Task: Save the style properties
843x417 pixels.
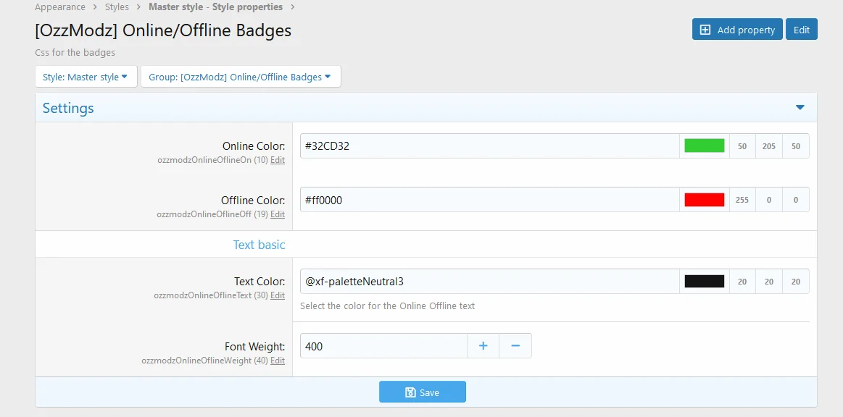Action: pyautogui.click(x=422, y=392)
